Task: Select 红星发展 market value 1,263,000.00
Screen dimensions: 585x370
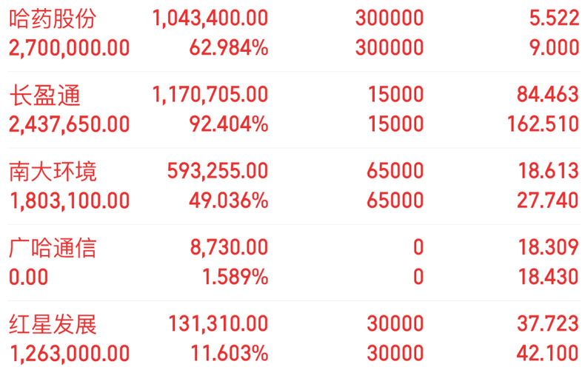Action: tap(70, 354)
